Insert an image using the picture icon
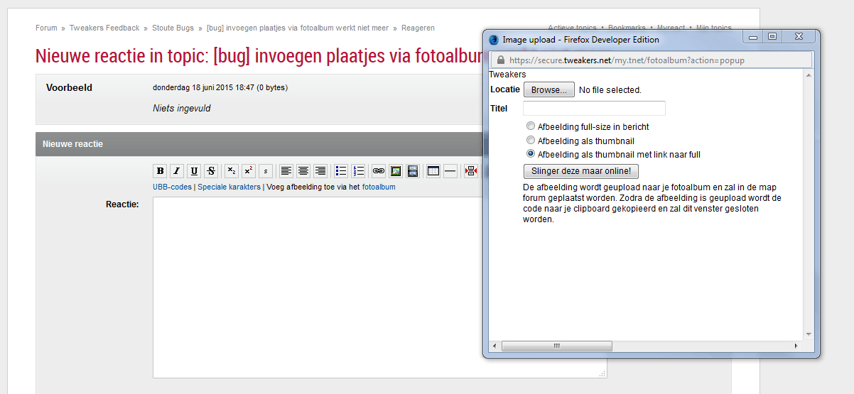Viewport: 854px width, 394px height. pyautogui.click(x=396, y=171)
